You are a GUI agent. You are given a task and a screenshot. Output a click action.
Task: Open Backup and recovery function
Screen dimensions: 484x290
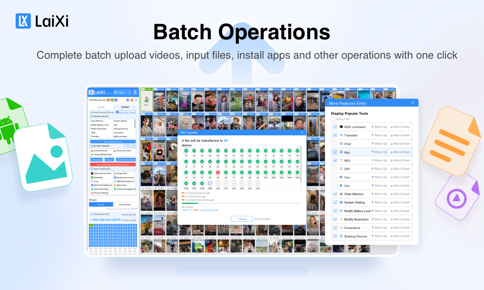(x=124, y=178)
